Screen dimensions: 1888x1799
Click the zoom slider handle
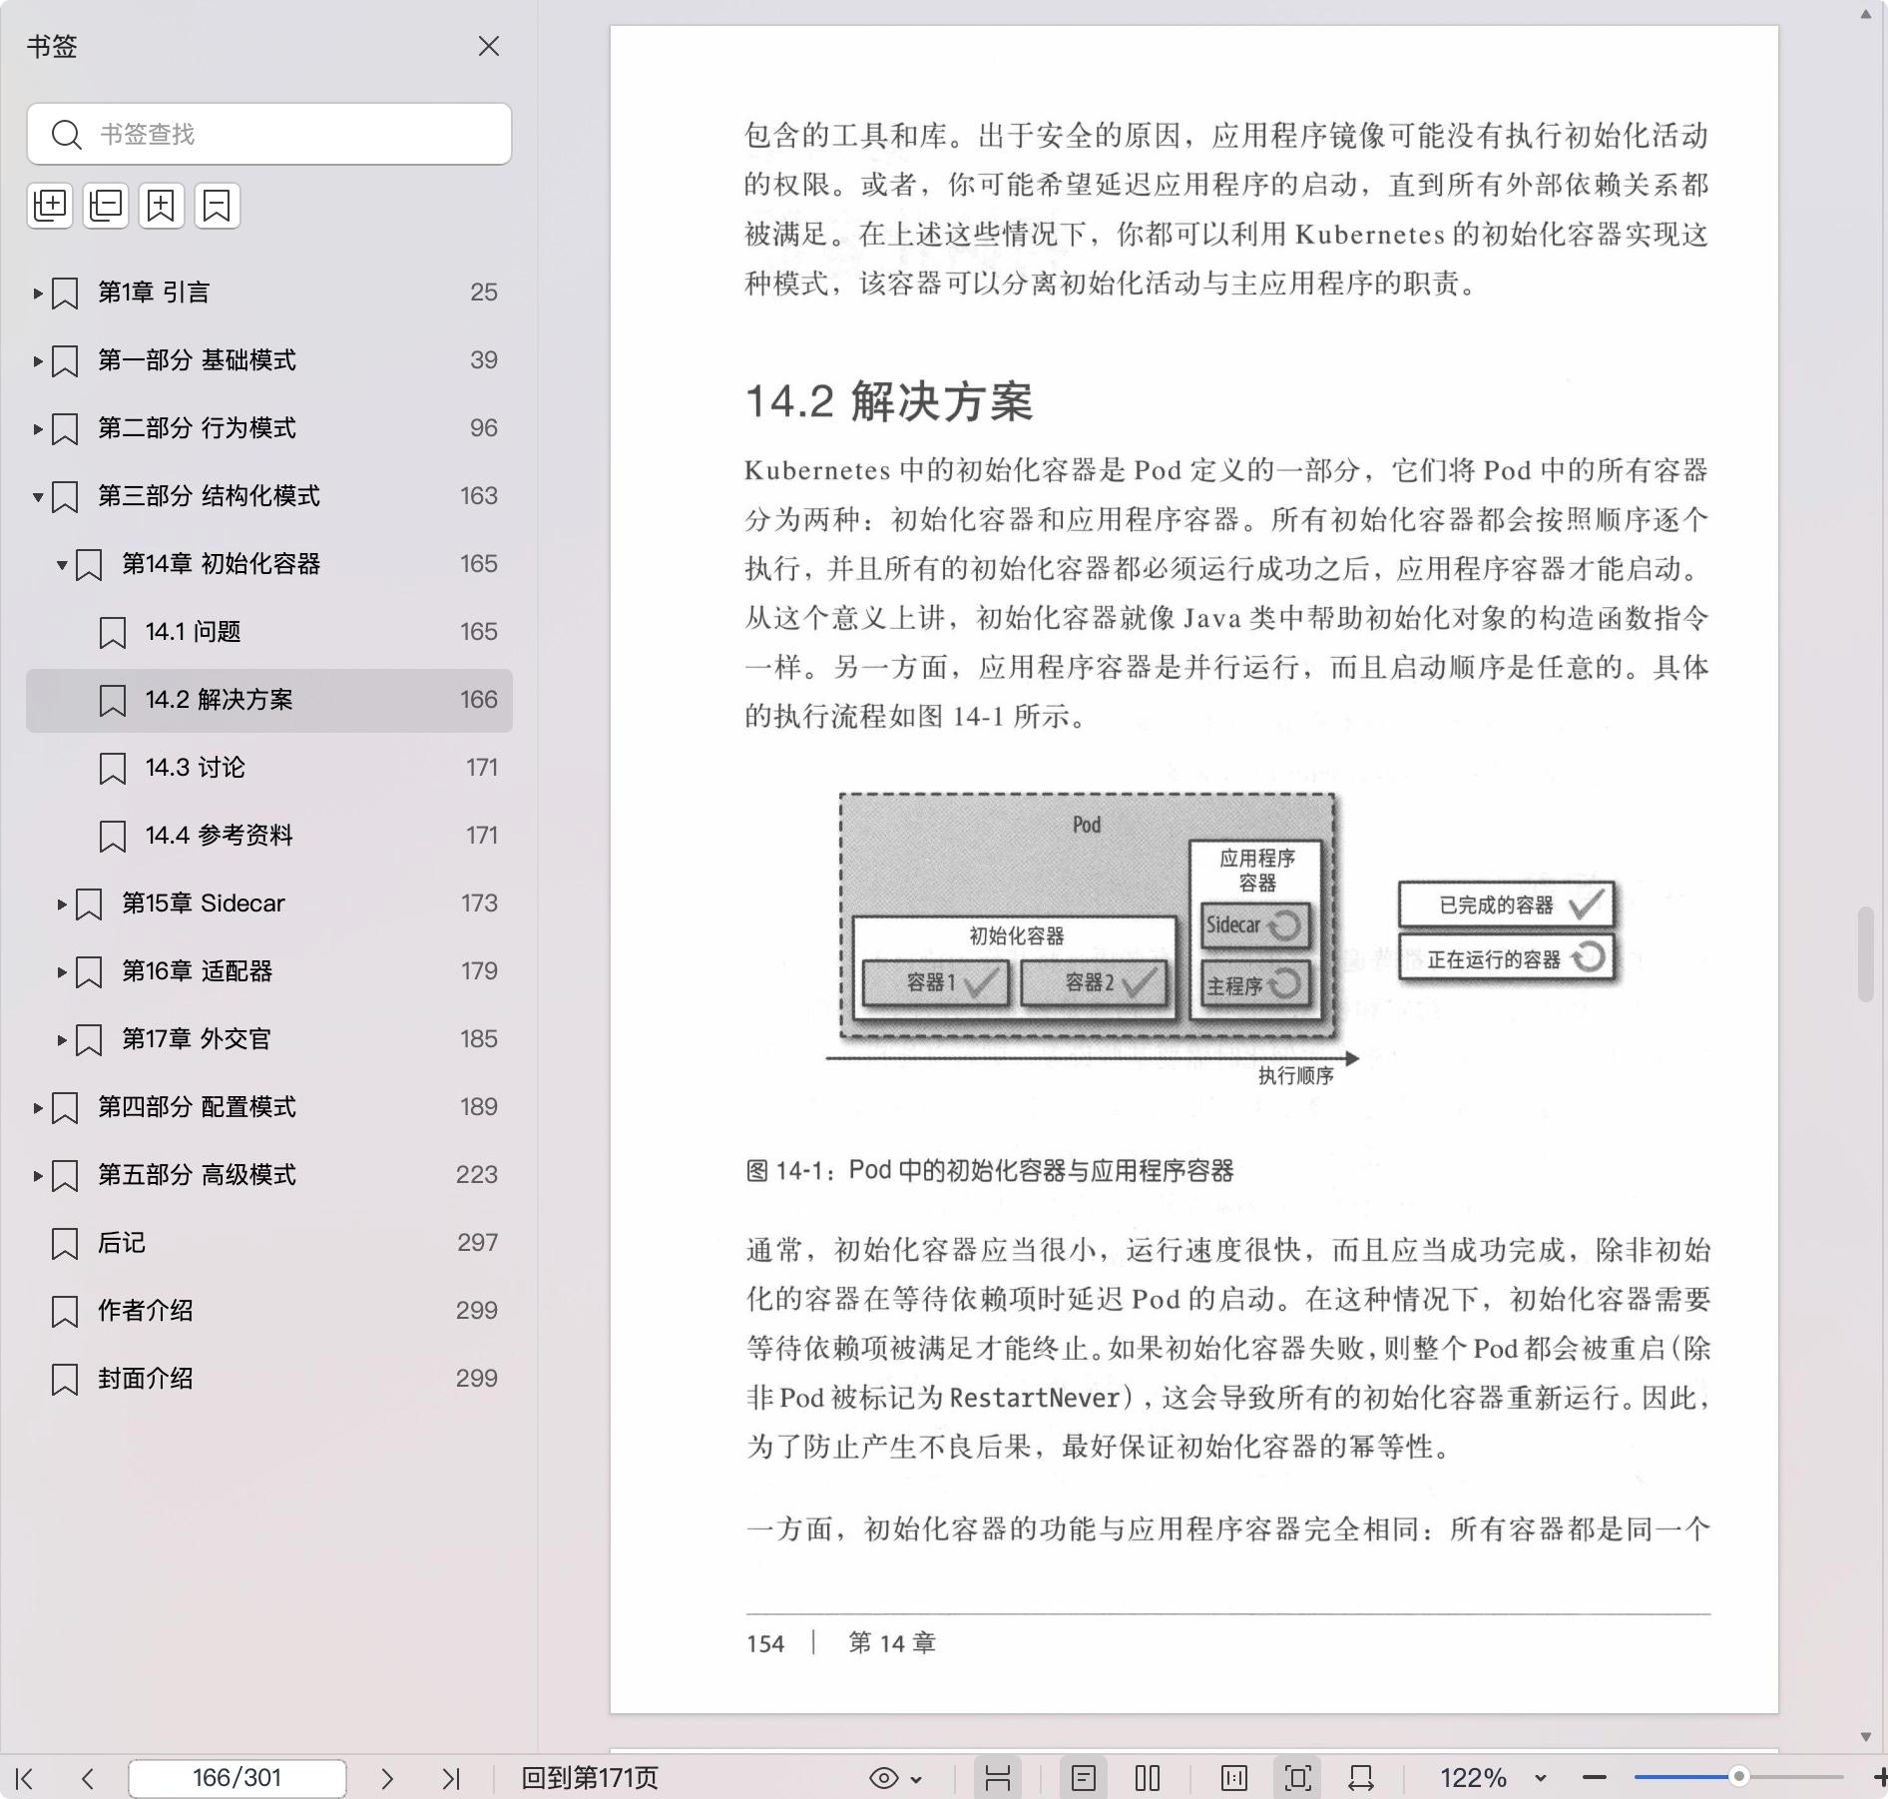tap(1738, 1776)
